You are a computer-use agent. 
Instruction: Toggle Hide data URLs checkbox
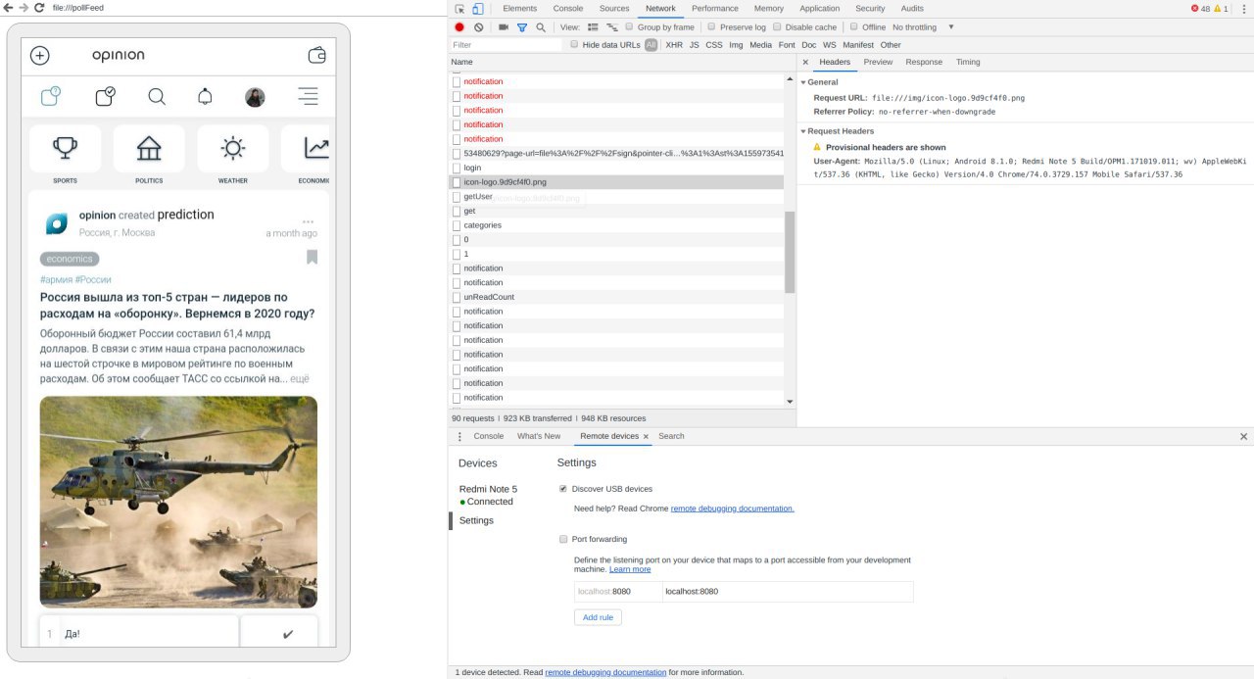575,45
